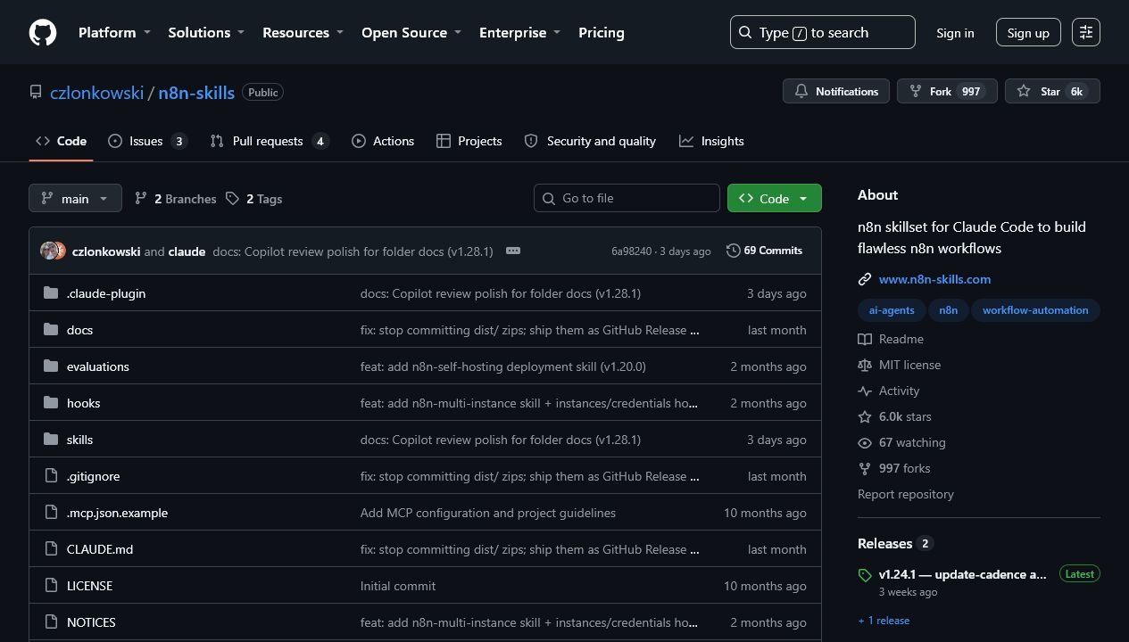Click the .mcp.json.example file icon

[51, 513]
